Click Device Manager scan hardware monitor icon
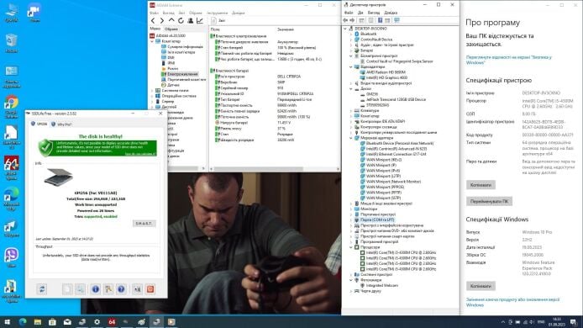The height and width of the screenshot is (328, 583). 397,20
